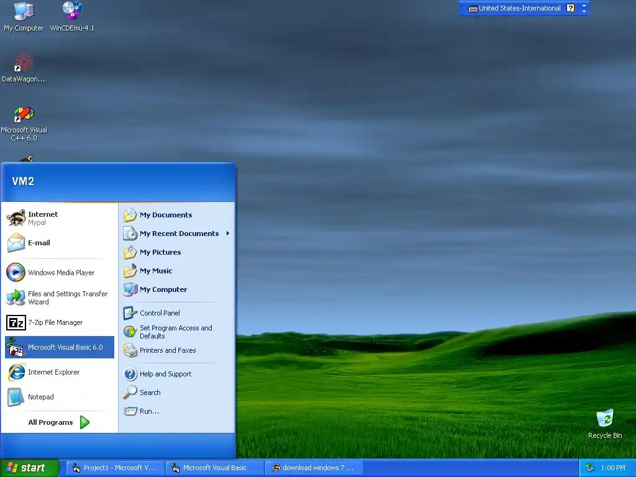Click the My Music folder icon
This screenshot has height=477, width=636.
130,271
